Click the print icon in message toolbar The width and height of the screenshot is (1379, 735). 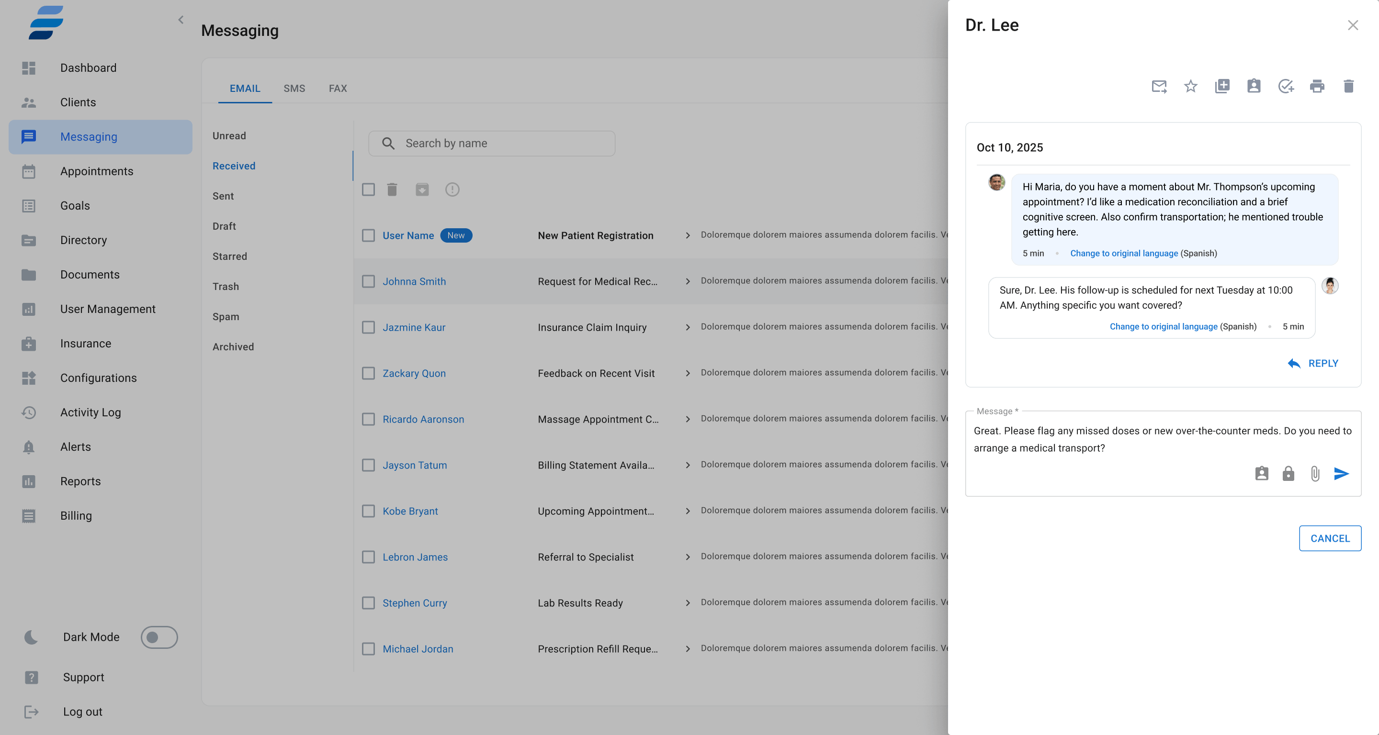1317,86
